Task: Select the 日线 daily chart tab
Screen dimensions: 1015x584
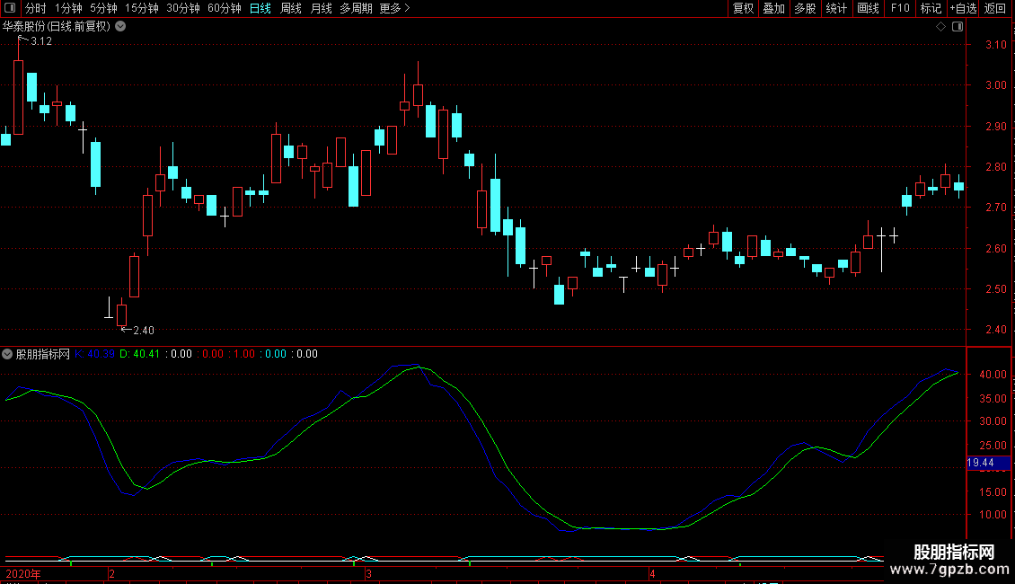Action: pos(260,8)
